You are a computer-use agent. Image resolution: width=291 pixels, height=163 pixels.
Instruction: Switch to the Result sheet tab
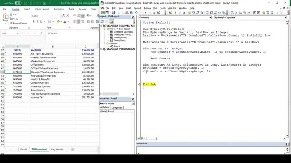(24, 149)
